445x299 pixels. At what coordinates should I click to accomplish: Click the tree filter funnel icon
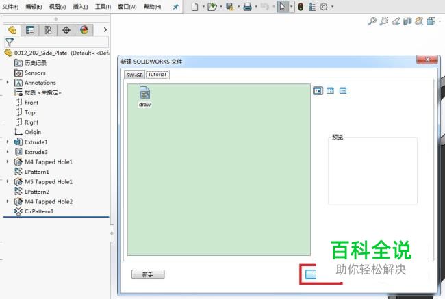10,42
